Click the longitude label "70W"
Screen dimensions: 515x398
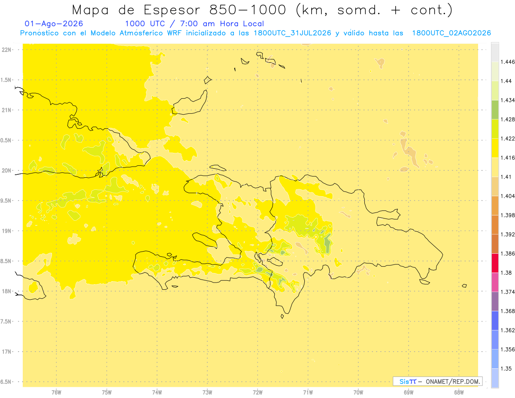(x=358, y=392)
